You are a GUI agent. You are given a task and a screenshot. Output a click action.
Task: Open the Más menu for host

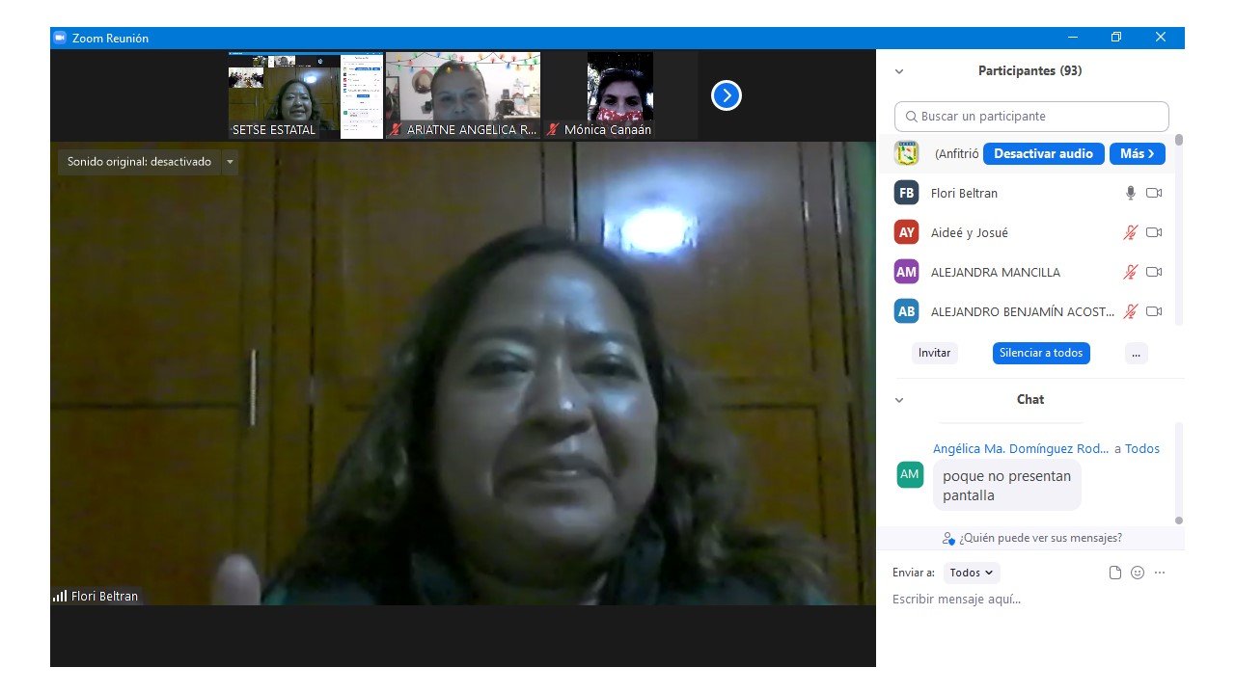coord(1138,153)
